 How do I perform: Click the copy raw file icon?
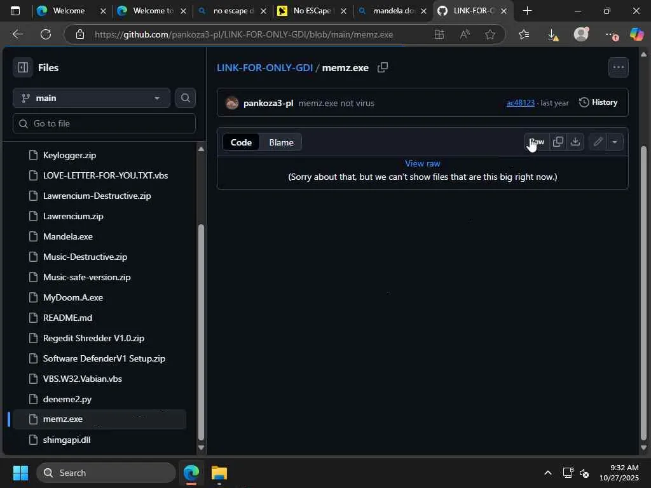pyautogui.click(x=558, y=142)
